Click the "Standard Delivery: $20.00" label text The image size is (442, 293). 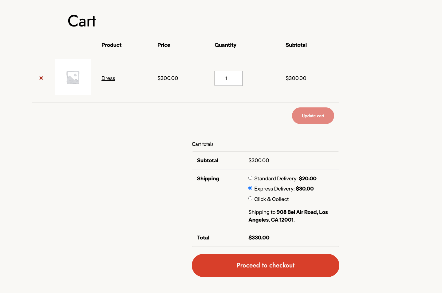(x=285, y=179)
